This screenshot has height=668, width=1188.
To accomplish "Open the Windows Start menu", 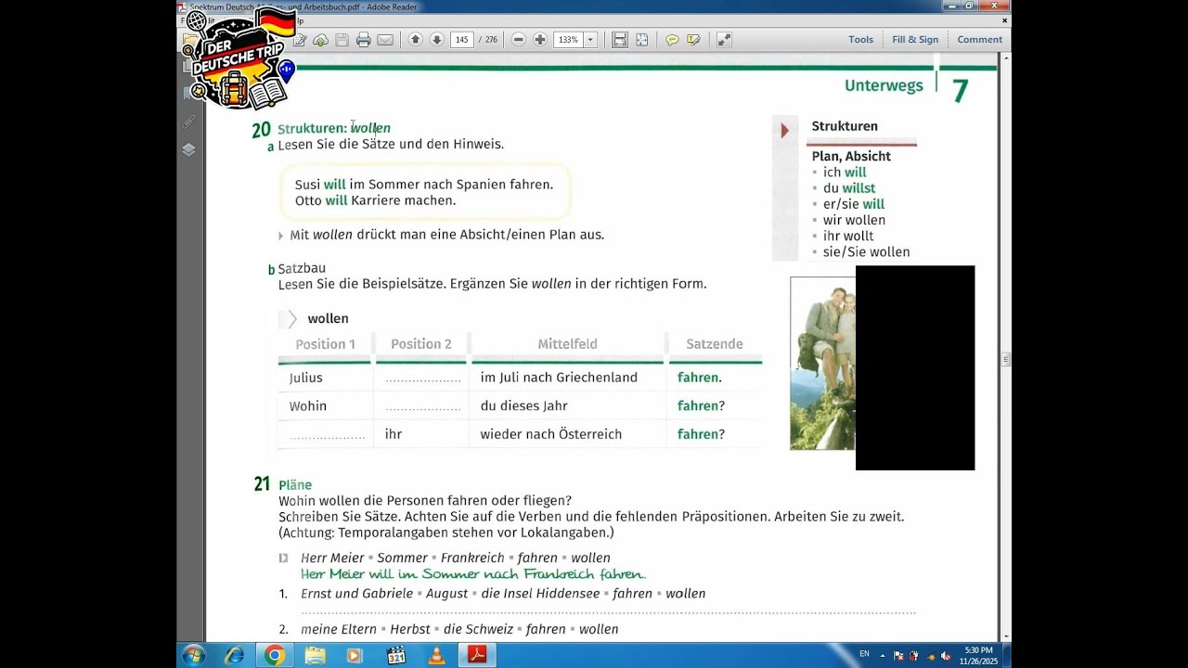I will [x=194, y=655].
